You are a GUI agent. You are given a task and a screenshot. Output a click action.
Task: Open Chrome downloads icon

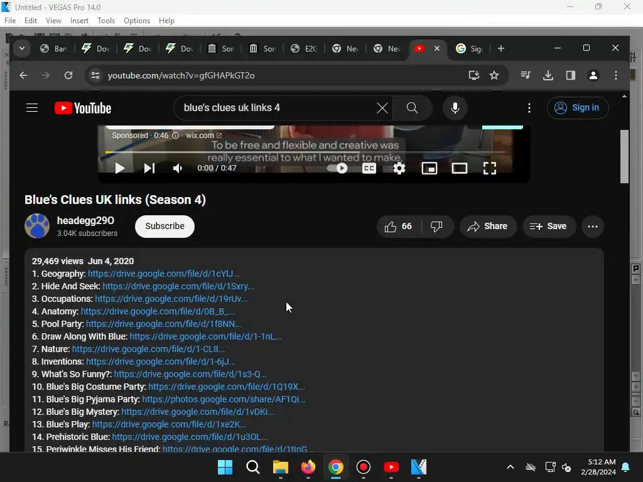[x=548, y=75]
